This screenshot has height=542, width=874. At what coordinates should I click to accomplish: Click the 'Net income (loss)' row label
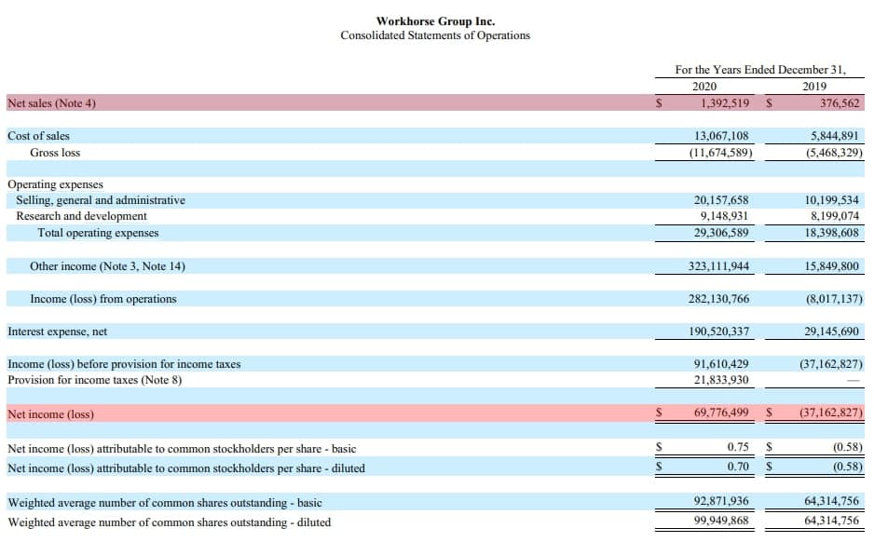(50, 414)
